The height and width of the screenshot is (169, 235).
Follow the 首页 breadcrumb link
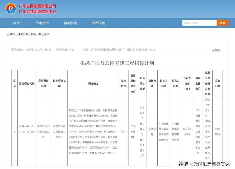coord(13,34)
